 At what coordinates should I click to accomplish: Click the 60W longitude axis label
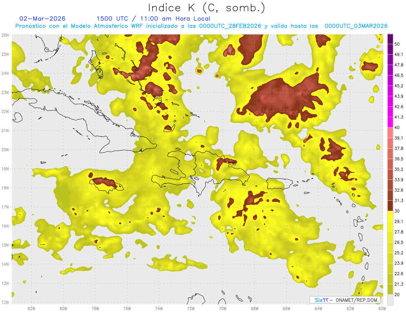382,308
